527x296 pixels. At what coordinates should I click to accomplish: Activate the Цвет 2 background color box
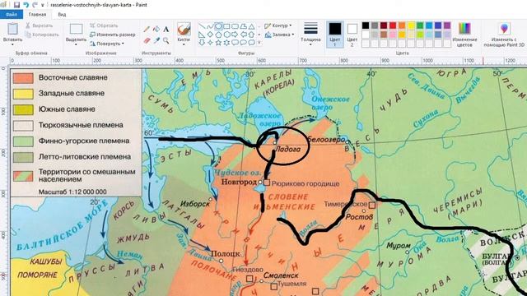pyautogui.click(x=352, y=35)
